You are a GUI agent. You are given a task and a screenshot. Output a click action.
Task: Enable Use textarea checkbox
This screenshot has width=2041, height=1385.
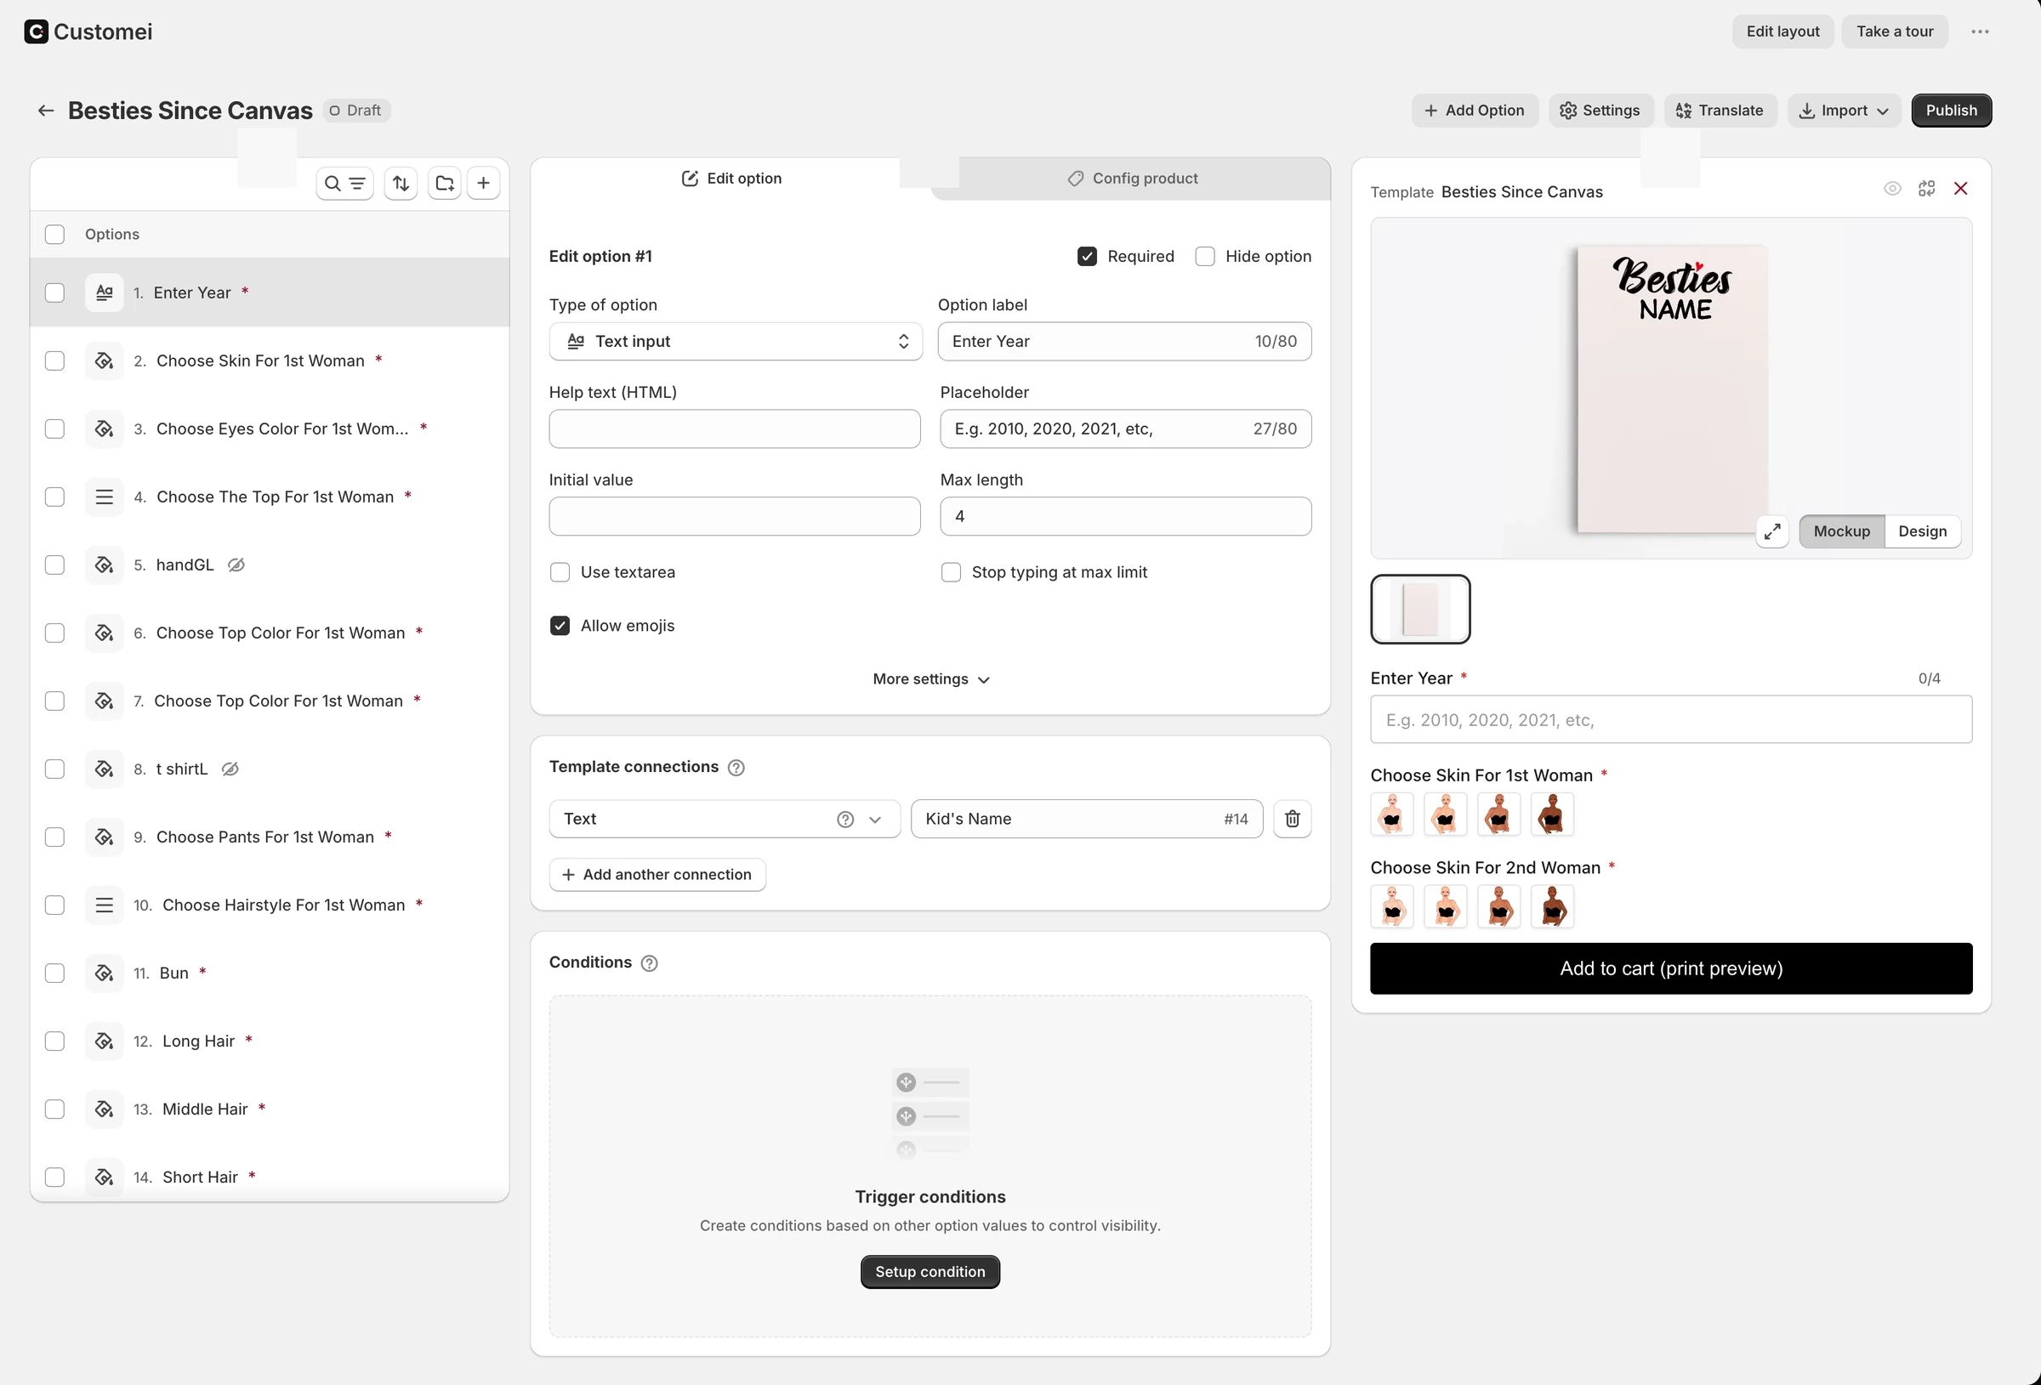pyautogui.click(x=560, y=572)
